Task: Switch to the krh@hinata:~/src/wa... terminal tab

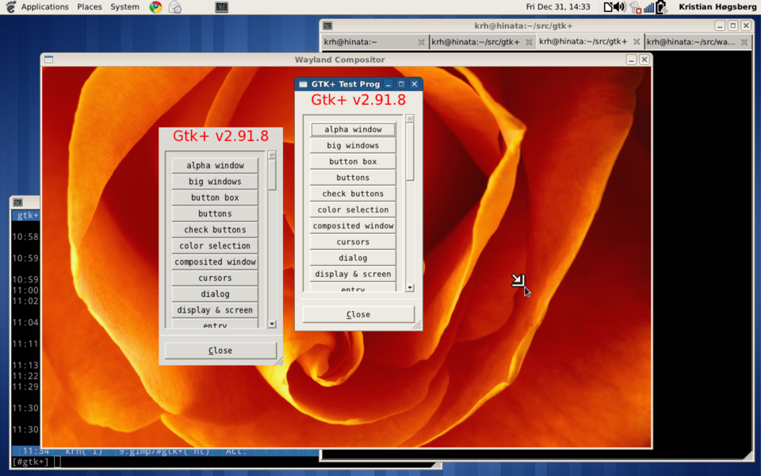Action: (x=698, y=42)
